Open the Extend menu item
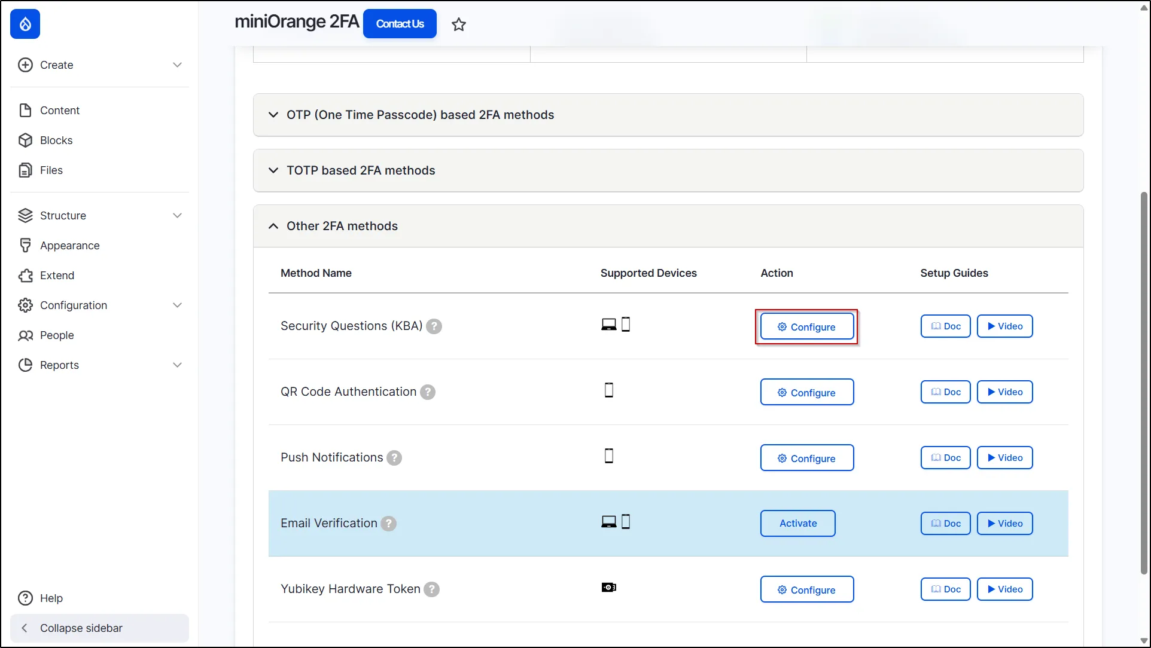 click(x=57, y=275)
